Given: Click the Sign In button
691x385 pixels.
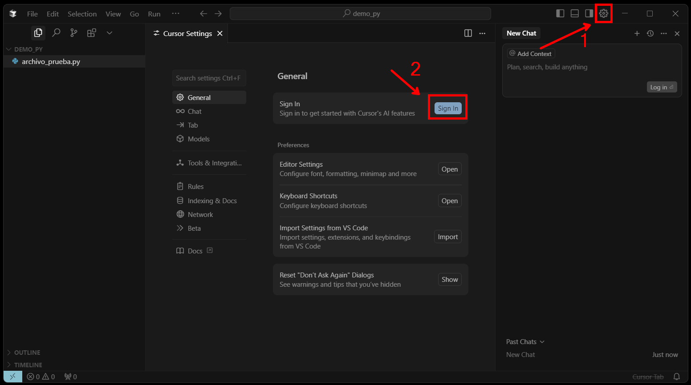Looking at the screenshot, I should [x=448, y=108].
